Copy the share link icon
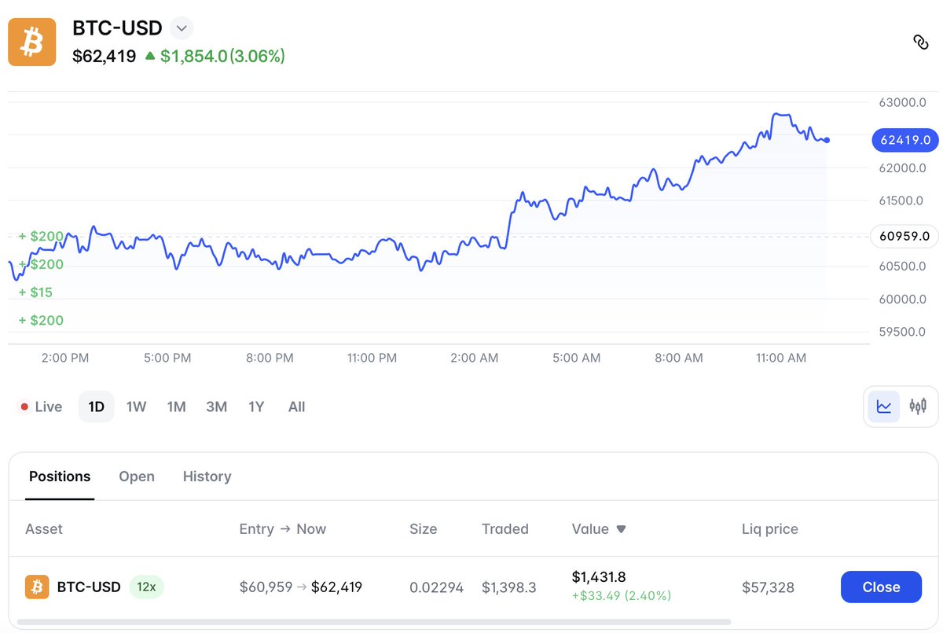 point(921,42)
